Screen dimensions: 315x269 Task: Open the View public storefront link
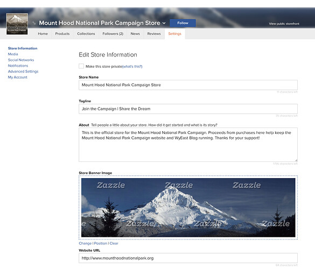click(284, 24)
